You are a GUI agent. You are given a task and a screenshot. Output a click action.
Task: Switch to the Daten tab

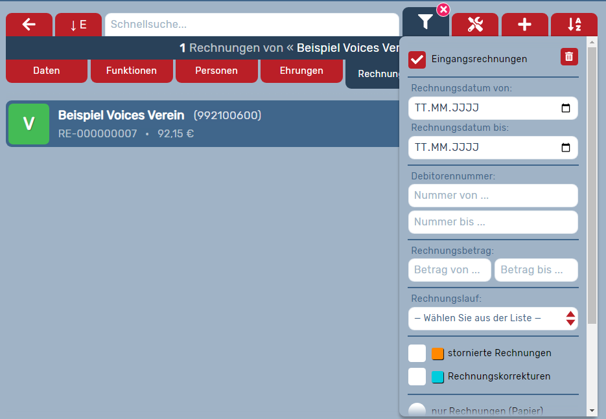coord(47,71)
